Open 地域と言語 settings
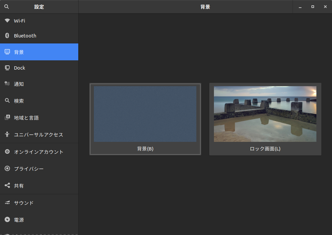Viewport: 332px width, 235px height. pyautogui.click(x=39, y=118)
